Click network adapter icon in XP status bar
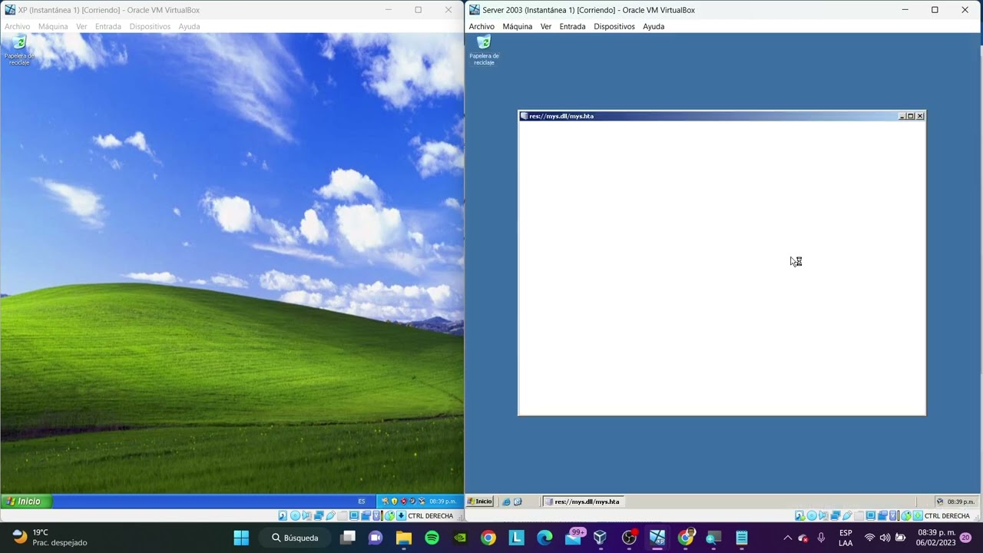The height and width of the screenshot is (553, 983). [319, 516]
